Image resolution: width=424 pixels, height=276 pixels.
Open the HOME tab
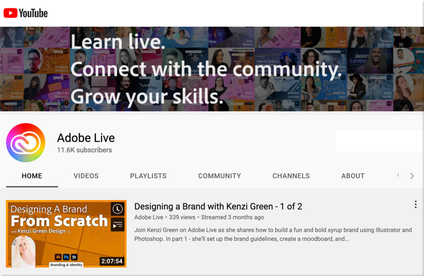tap(32, 176)
